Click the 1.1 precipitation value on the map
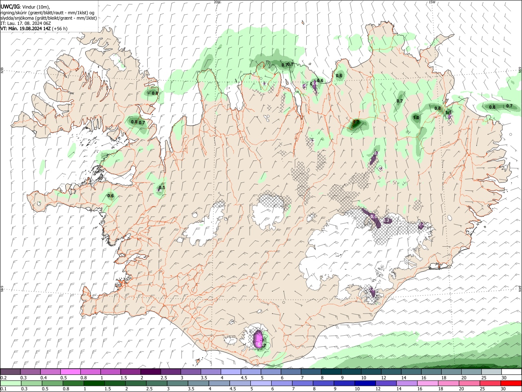 pos(448,113)
